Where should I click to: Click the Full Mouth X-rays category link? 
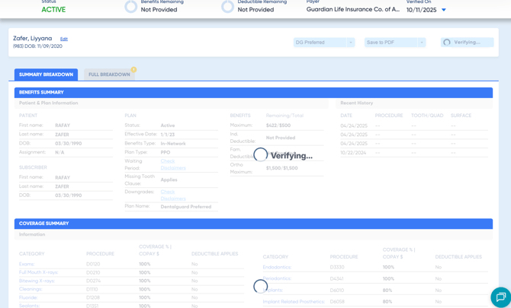tap(38, 272)
